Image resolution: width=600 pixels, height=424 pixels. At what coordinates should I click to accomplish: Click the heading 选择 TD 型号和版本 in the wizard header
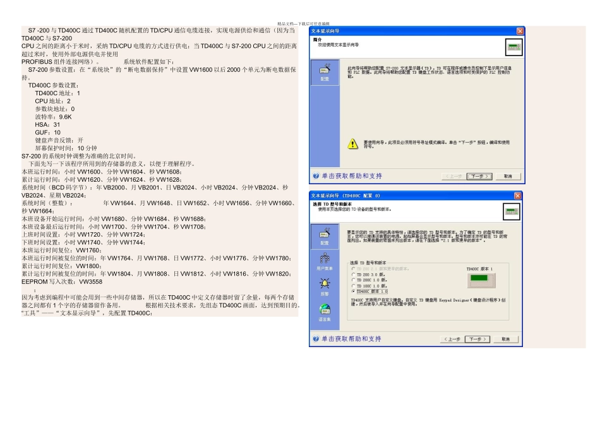tap(332, 204)
